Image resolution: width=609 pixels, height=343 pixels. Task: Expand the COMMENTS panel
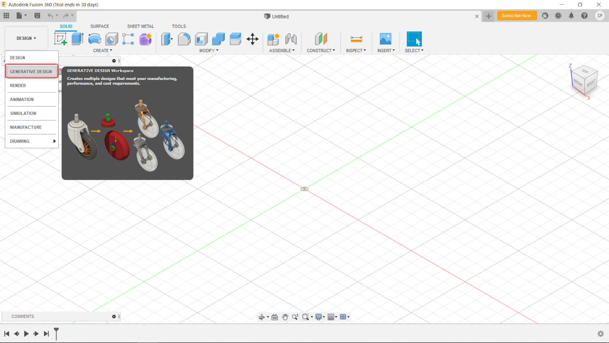pyautogui.click(x=114, y=316)
